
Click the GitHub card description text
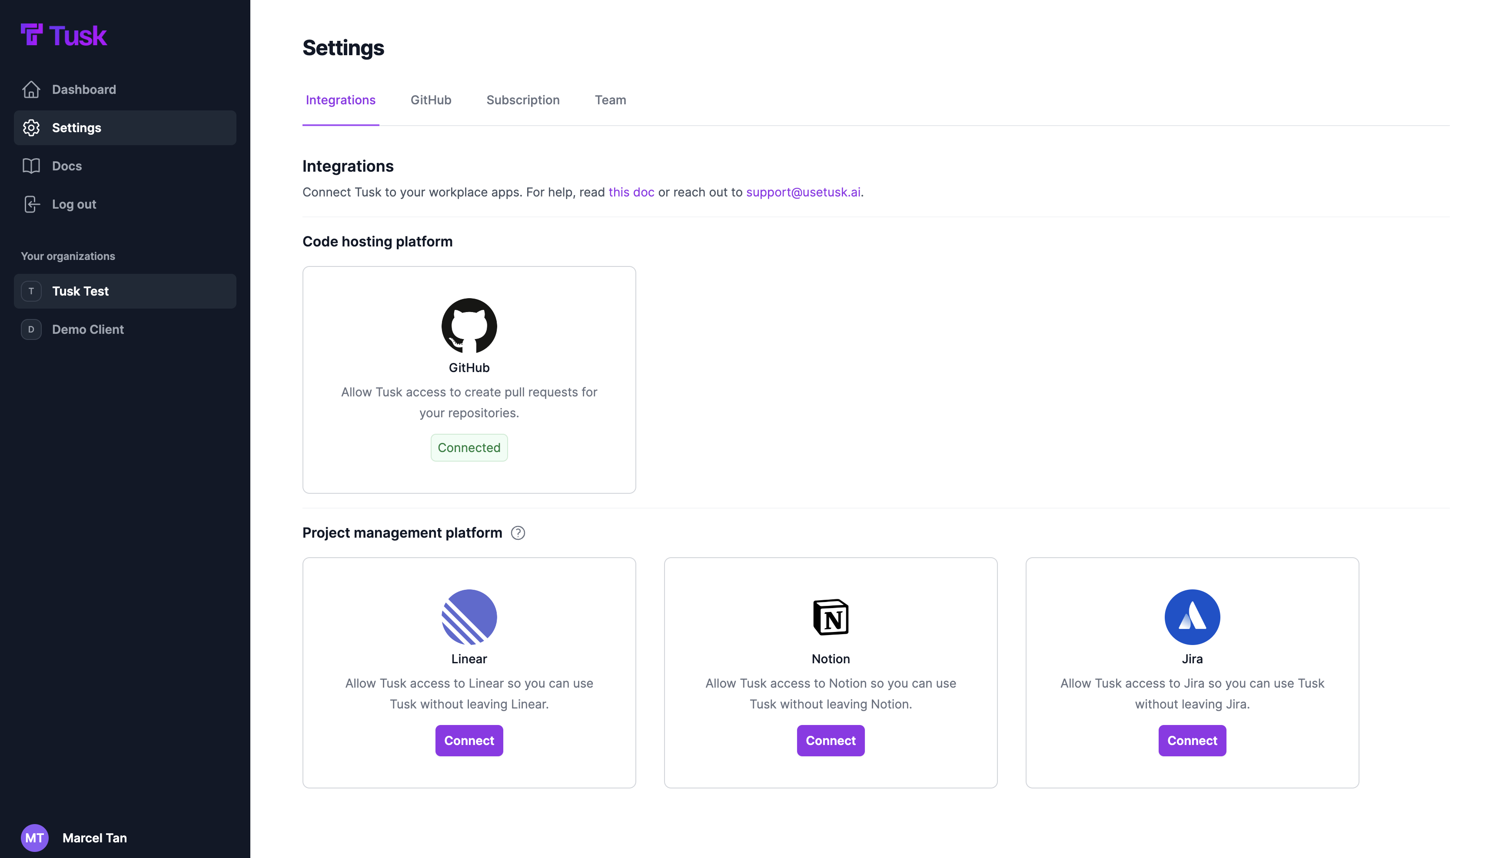point(469,402)
